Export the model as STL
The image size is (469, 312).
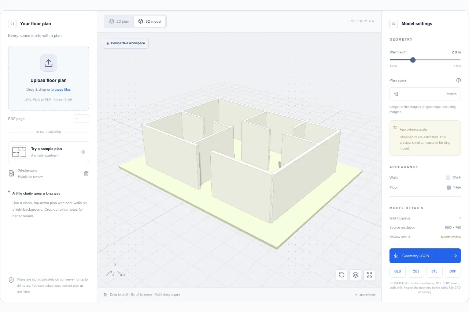(434, 271)
